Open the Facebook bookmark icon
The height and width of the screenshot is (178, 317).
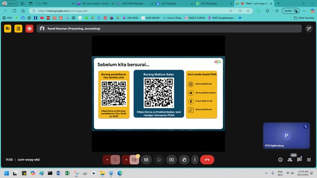tap(23, 18)
